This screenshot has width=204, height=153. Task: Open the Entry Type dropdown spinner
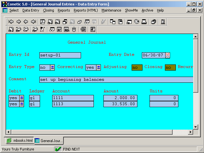(x=53, y=67)
